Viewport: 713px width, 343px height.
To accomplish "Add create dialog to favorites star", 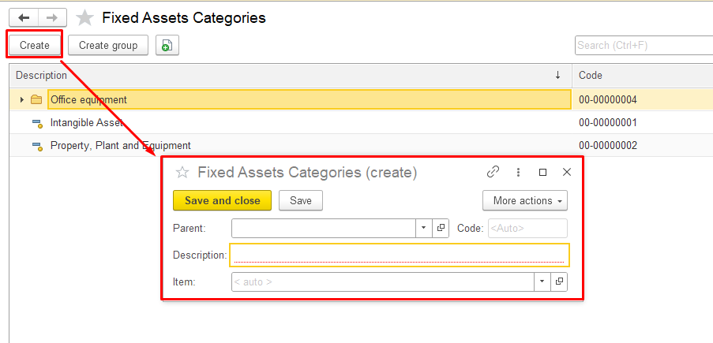I will 182,172.
